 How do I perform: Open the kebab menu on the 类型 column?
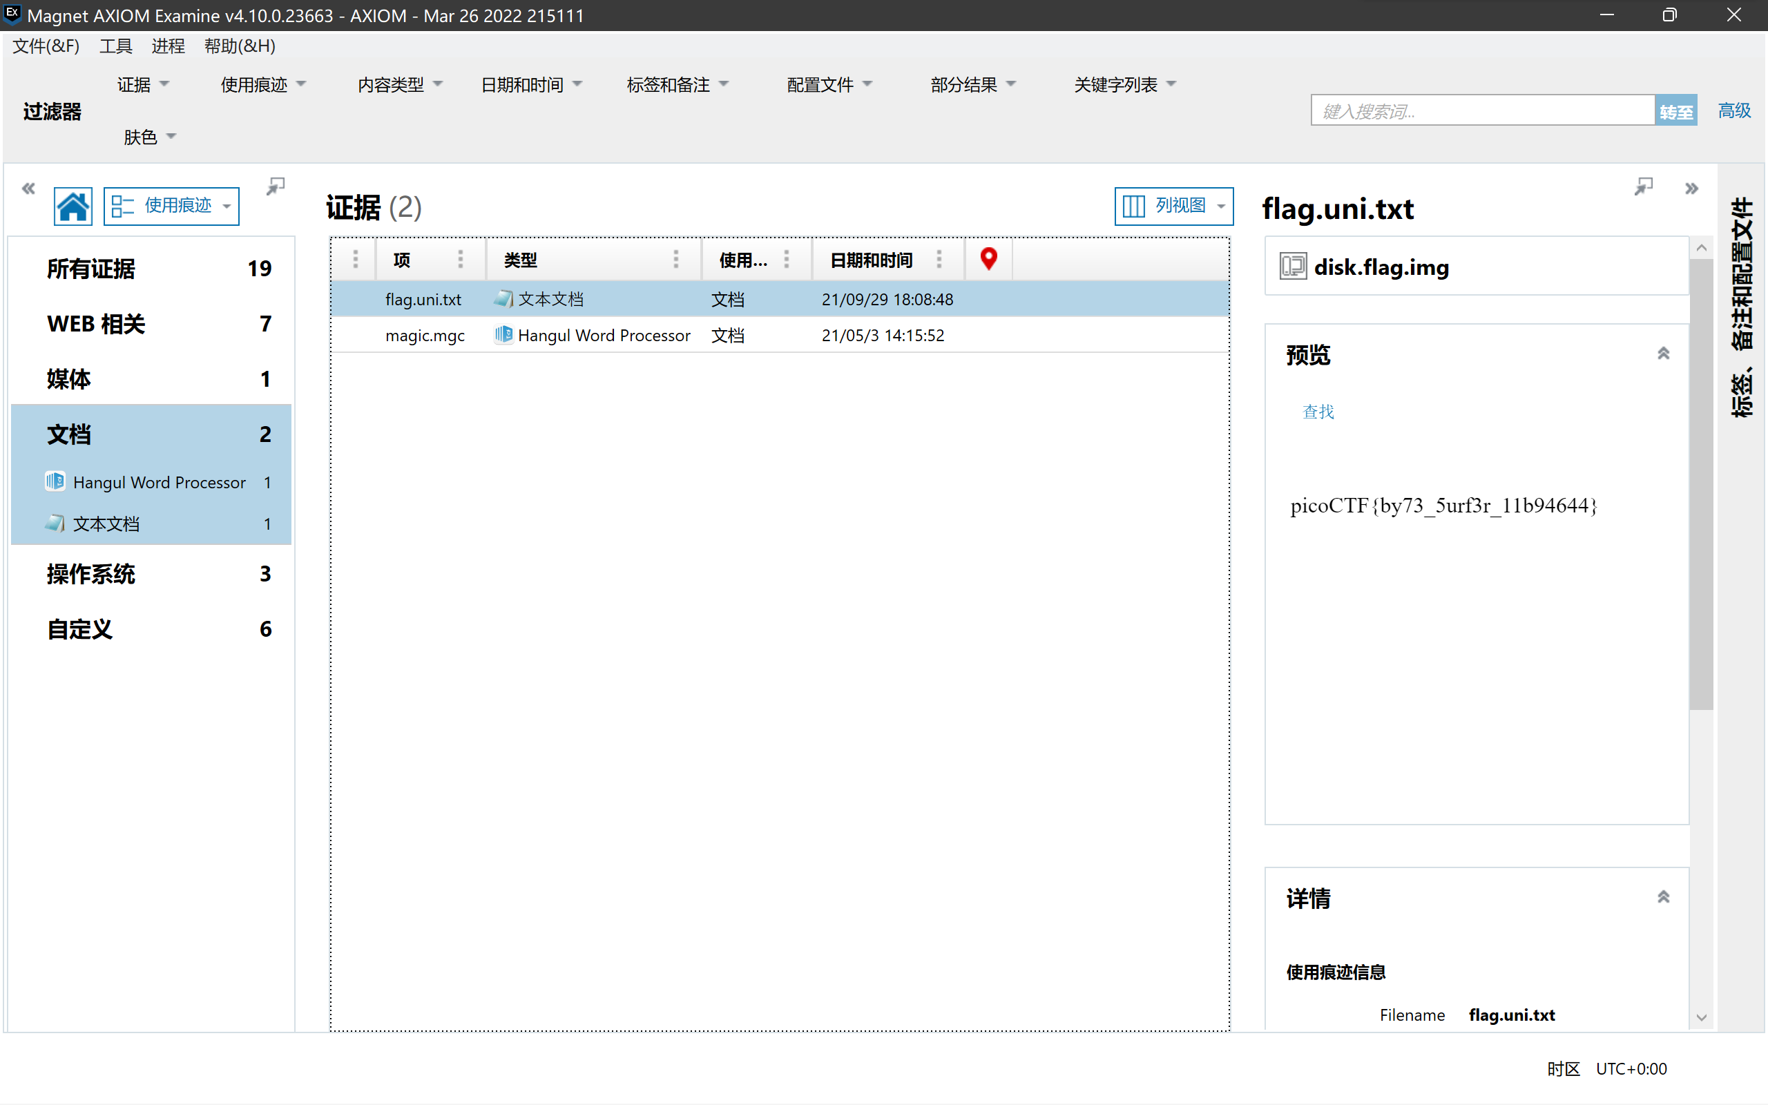[676, 260]
